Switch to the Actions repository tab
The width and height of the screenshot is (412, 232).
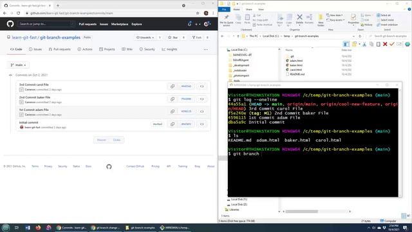coord(85,49)
